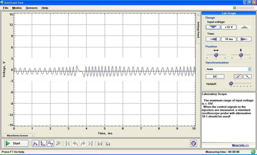Open the Synchronization Auto dropdown

249,69
